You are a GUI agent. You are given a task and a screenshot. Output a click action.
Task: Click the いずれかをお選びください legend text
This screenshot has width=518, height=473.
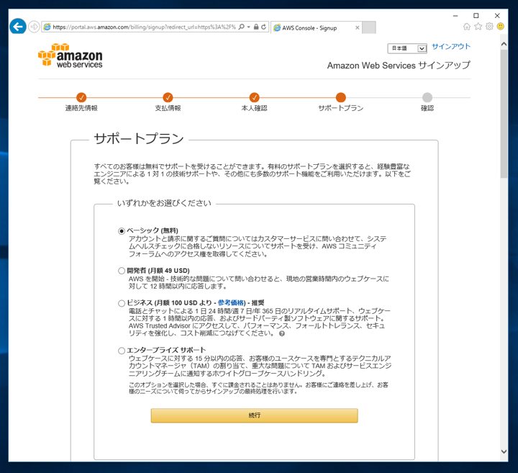(x=164, y=203)
